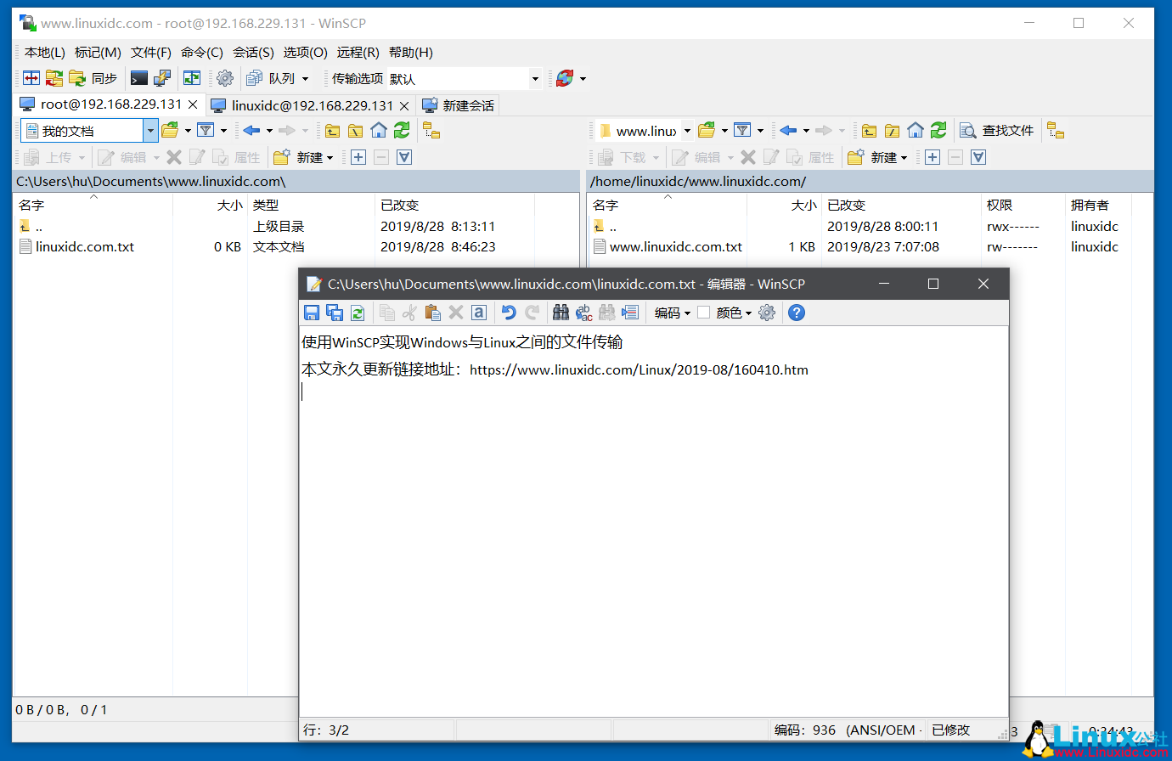
Task: Go to the local home directory
Action: coord(379,130)
